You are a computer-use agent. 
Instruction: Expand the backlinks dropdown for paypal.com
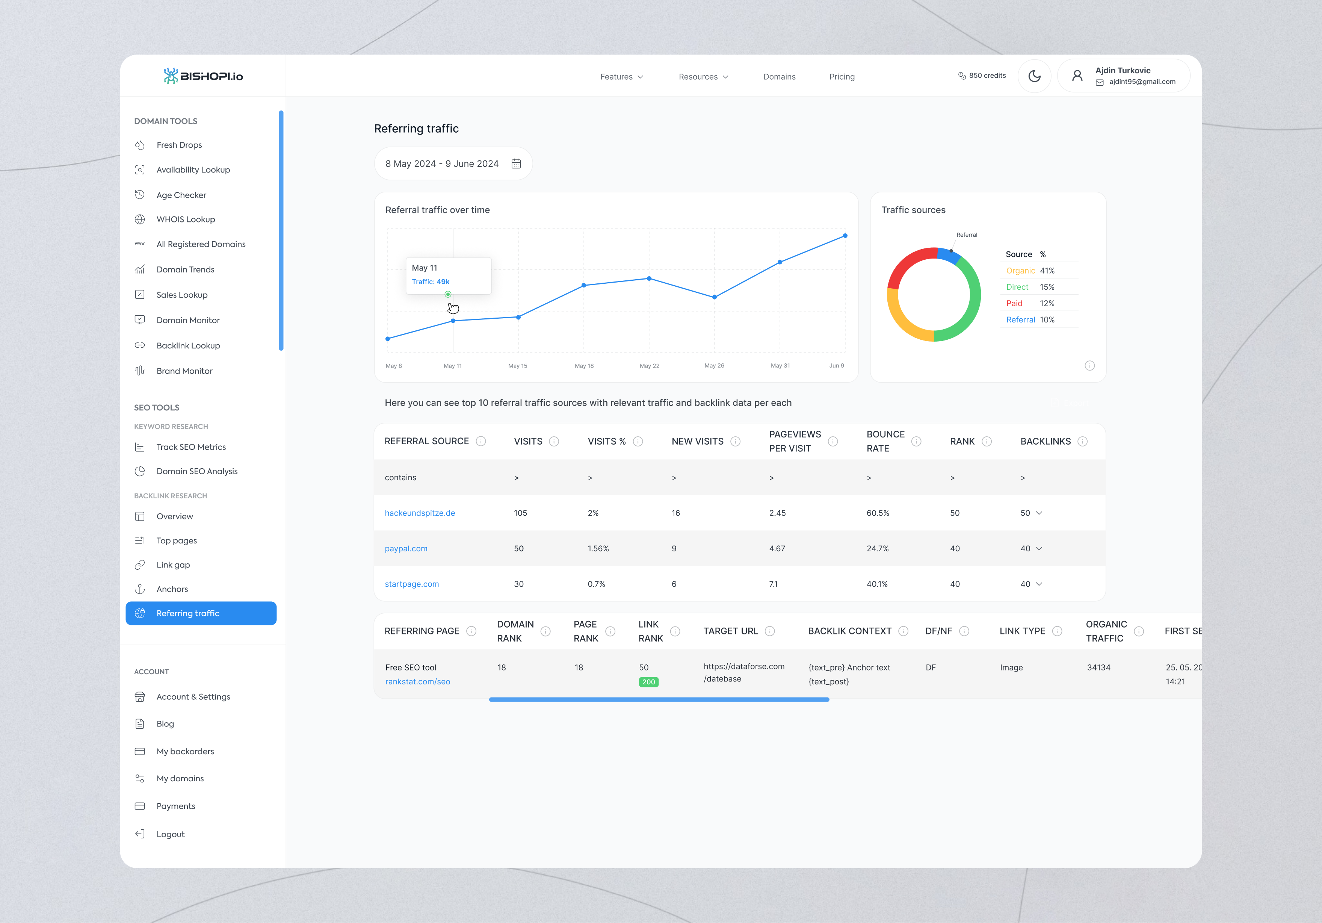(x=1039, y=548)
